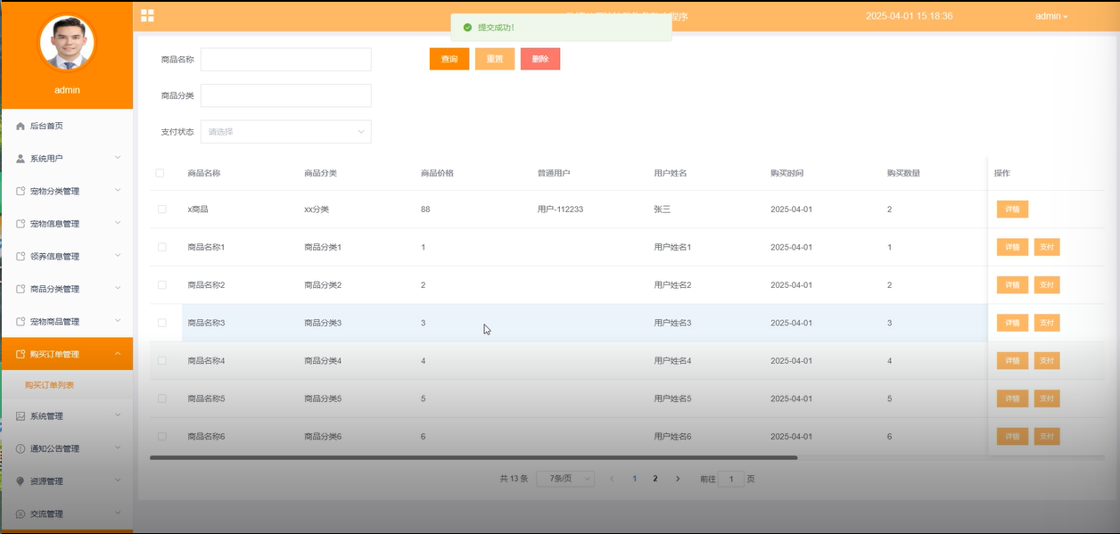Check the row checkbox for x商品
This screenshot has height=534, width=1120.
tap(161, 209)
